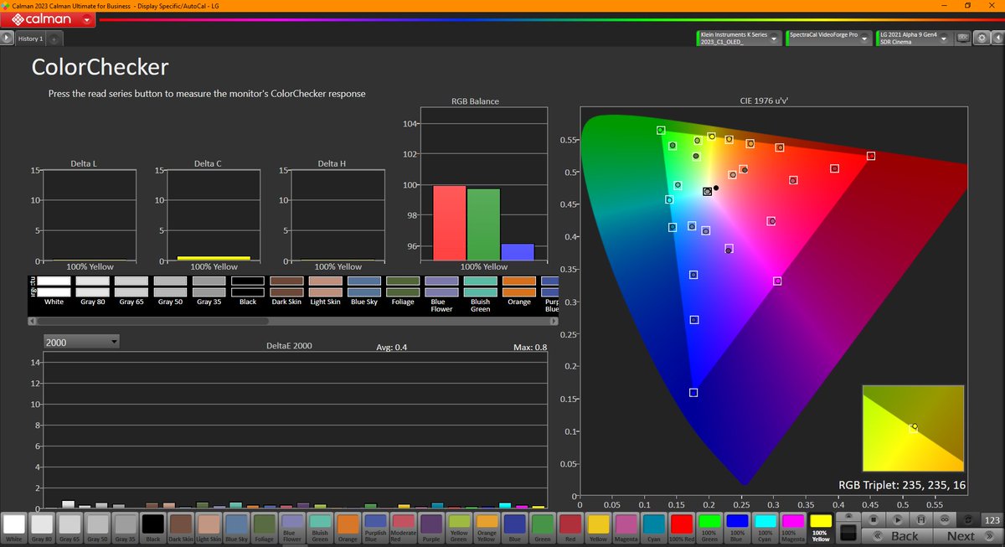
Task: Select the 100% Blue swatch
Action: (x=737, y=528)
